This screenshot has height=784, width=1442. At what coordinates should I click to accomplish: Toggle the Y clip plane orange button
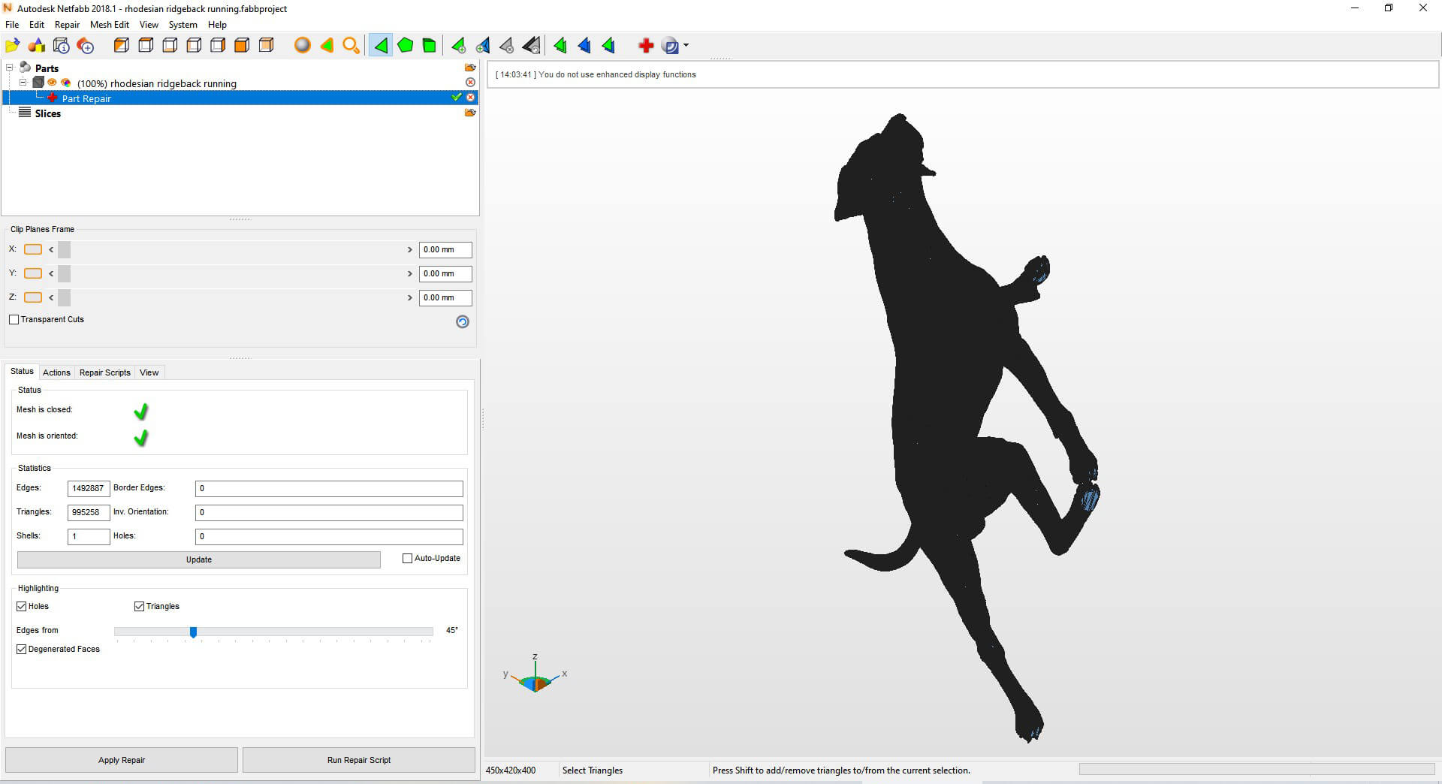(x=33, y=273)
